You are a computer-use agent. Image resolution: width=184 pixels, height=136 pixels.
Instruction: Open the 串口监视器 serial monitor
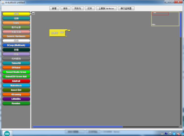[x=126, y=8]
